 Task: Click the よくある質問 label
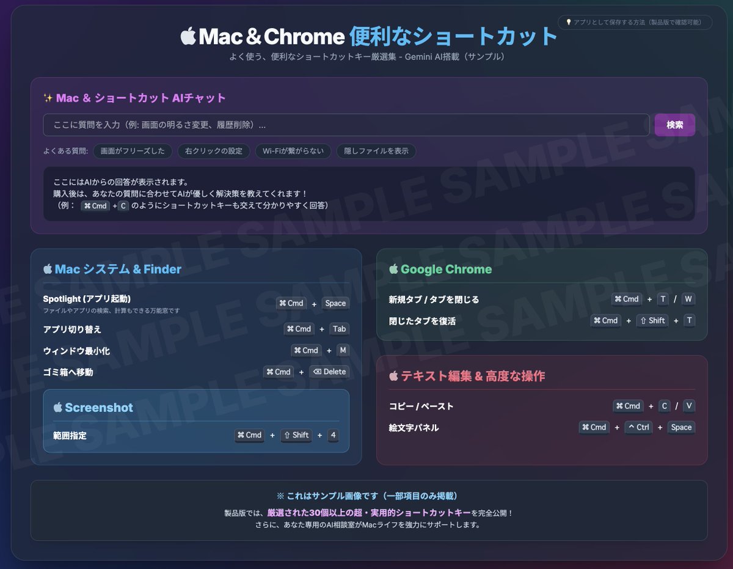pos(65,151)
